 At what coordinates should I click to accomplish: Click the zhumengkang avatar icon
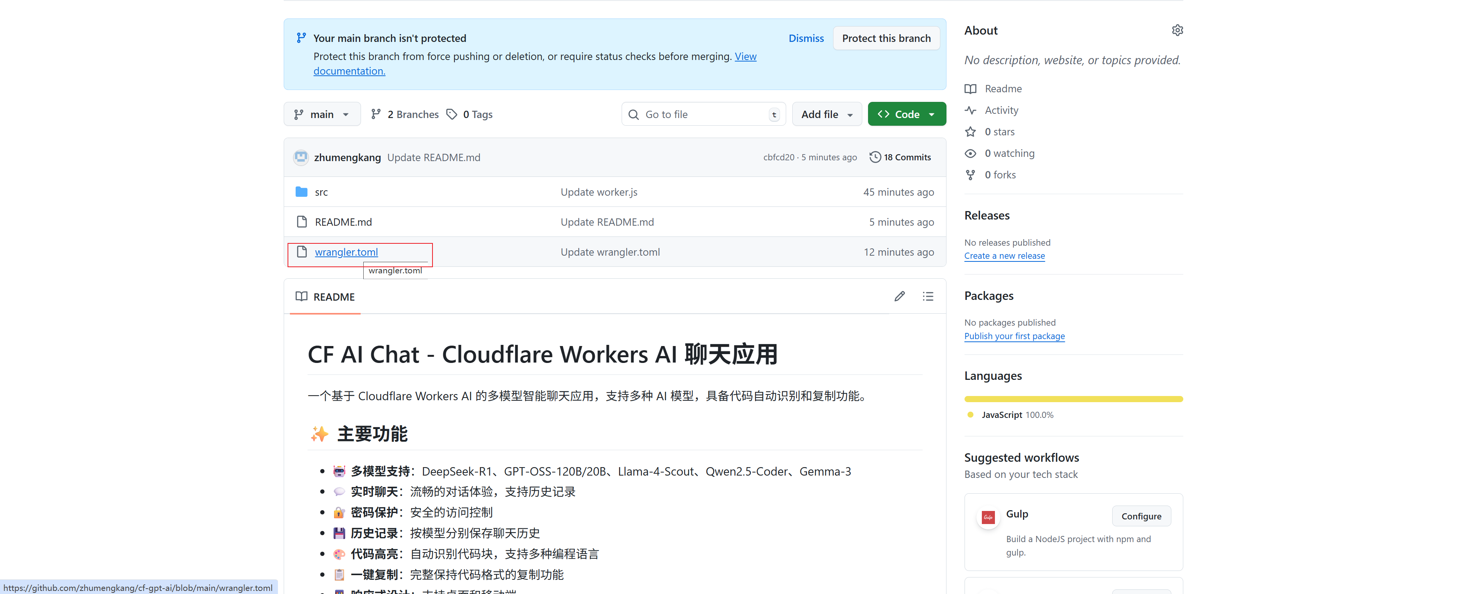[301, 157]
